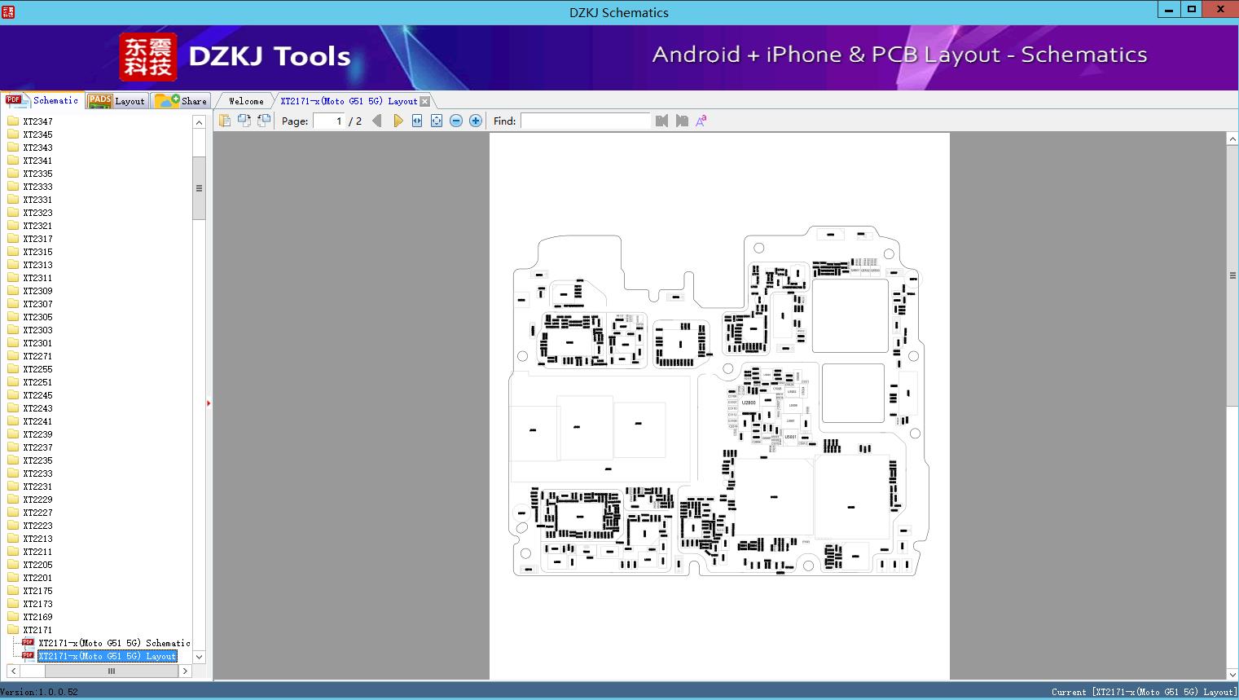Click the toggle sidebar pages icon in viewer toolbar
Viewport: 1239px width, 700px height.
pos(225,121)
